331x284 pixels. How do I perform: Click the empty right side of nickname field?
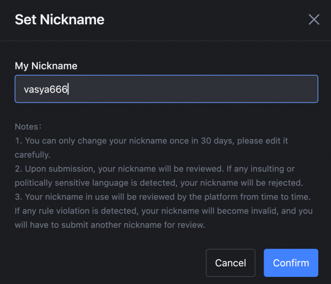click(x=221, y=89)
